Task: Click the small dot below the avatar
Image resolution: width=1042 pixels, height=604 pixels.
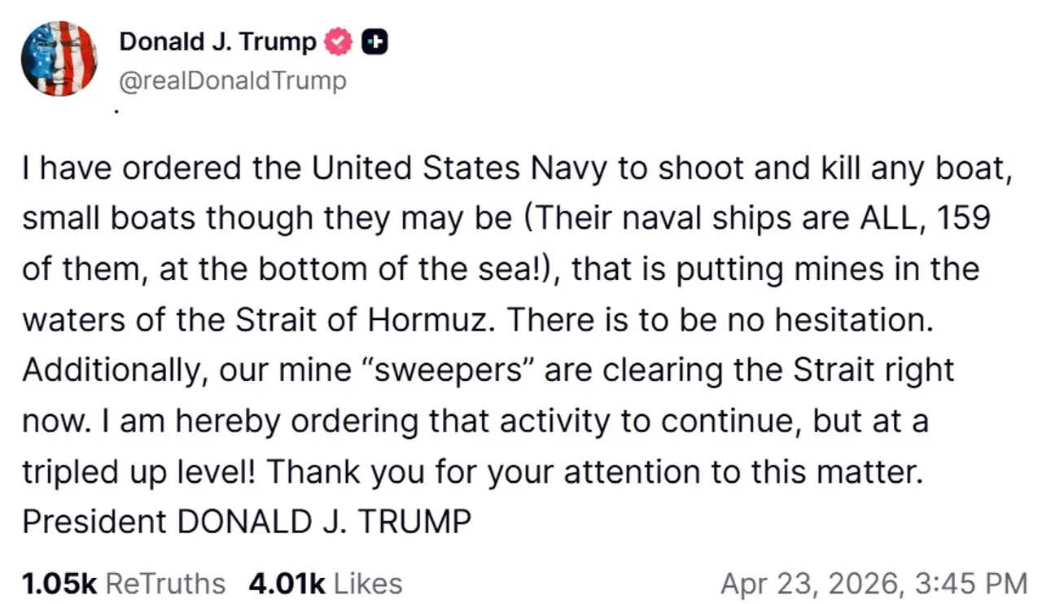Action: [117, 110]
